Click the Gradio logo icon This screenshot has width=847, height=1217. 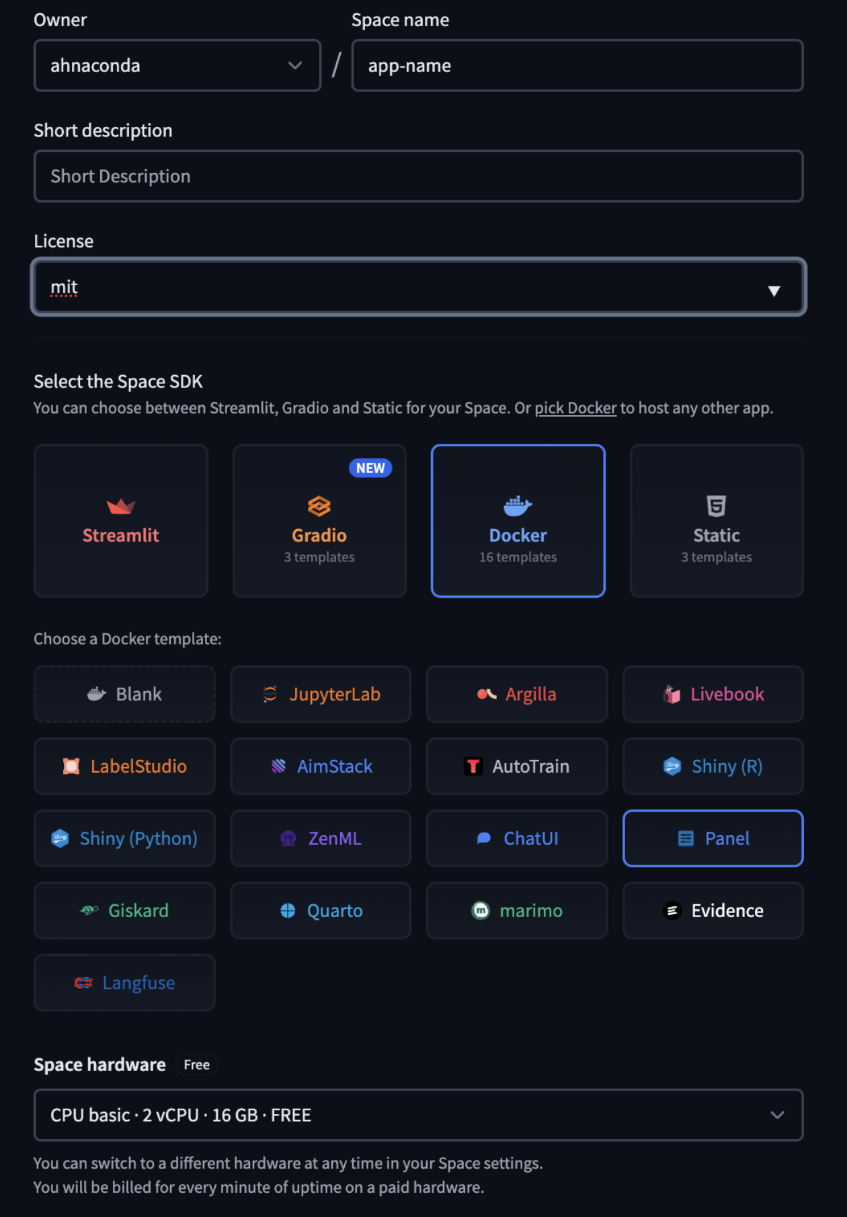coord(319,506)
